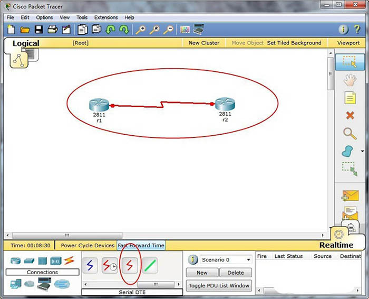Select the WAN Emulation cloud icon
Image resolution: width=369 pixels, height=299 pixels.
[29, 284]
